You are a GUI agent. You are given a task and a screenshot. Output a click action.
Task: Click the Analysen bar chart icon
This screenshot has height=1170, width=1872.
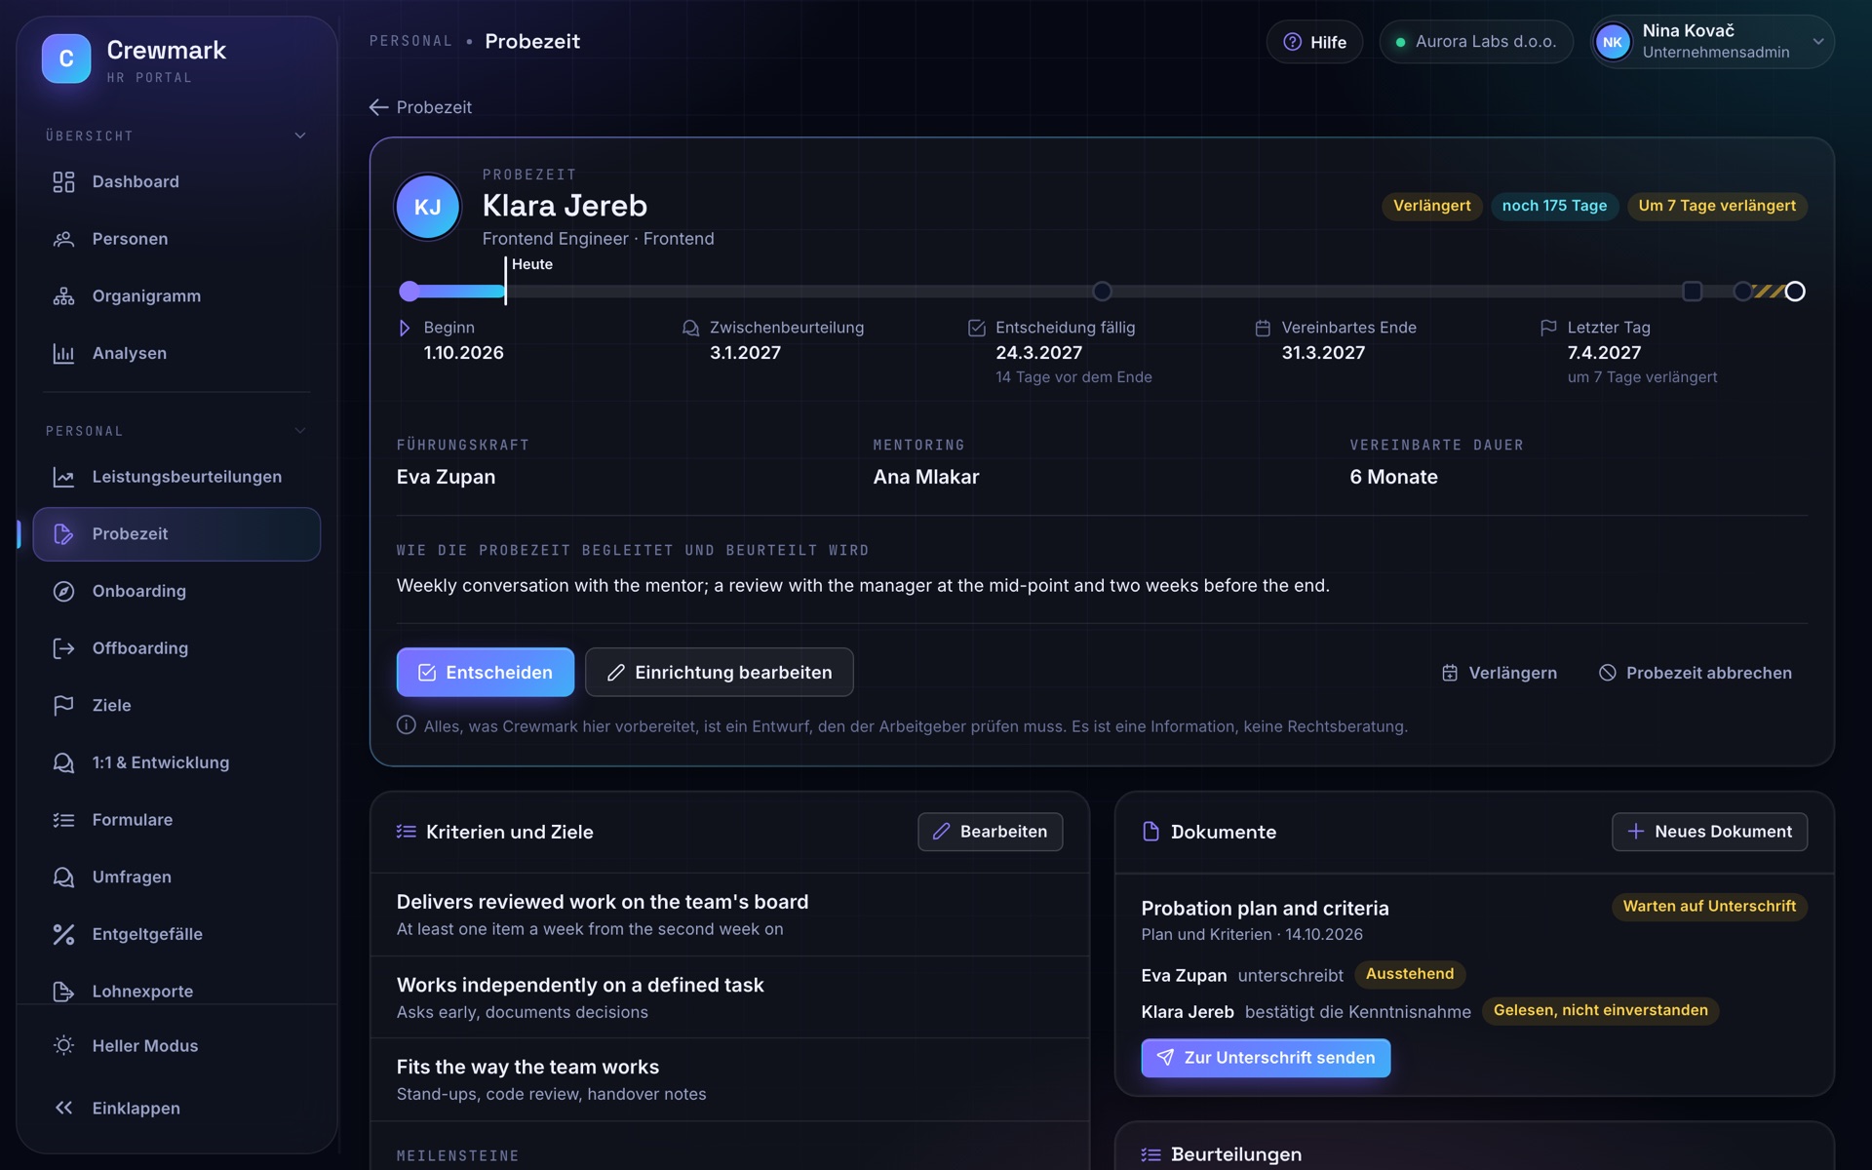point(63,354)
